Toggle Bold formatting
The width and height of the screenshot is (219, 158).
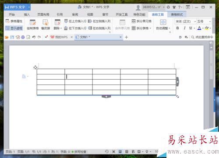pos(177,28)
